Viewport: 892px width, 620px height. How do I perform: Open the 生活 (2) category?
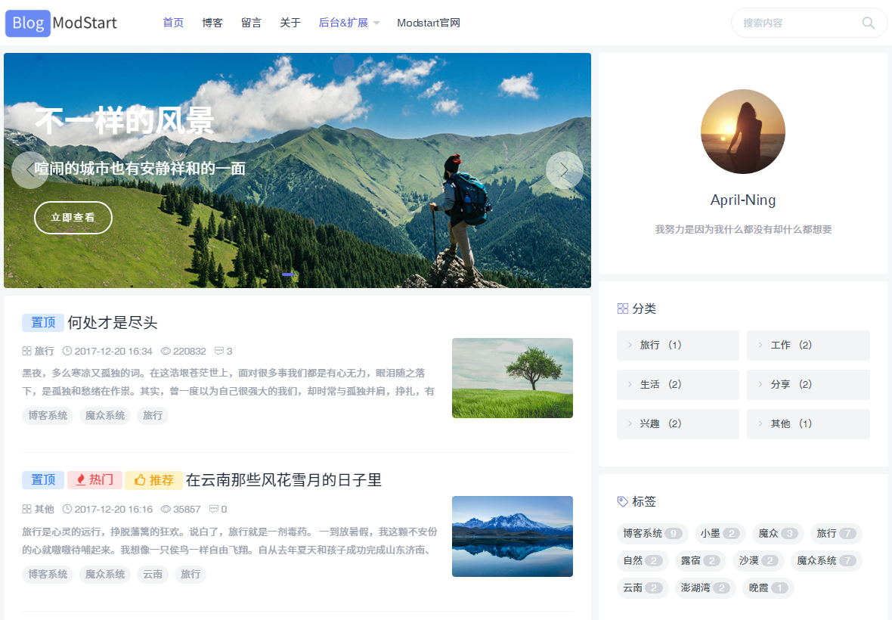(677, 384)
